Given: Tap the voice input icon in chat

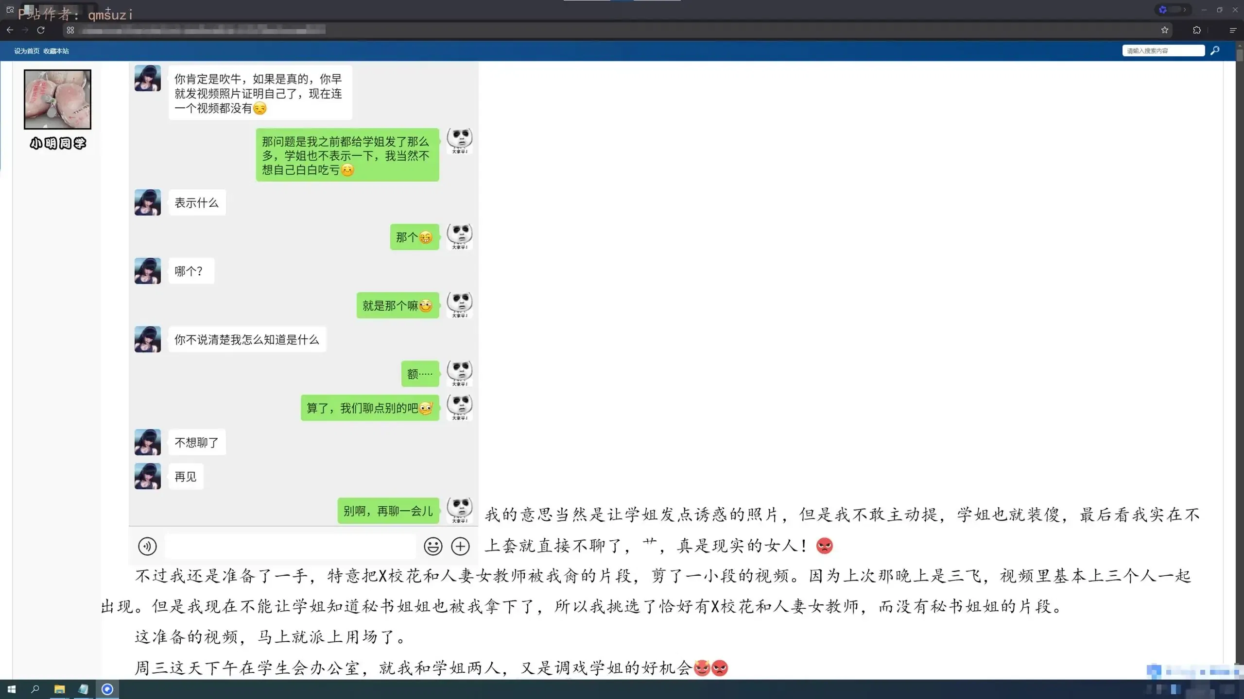Looking at the screenshot, I should (147, 546).
